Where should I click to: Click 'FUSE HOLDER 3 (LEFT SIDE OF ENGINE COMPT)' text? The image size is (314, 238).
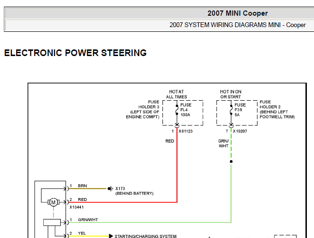(143, 109)
